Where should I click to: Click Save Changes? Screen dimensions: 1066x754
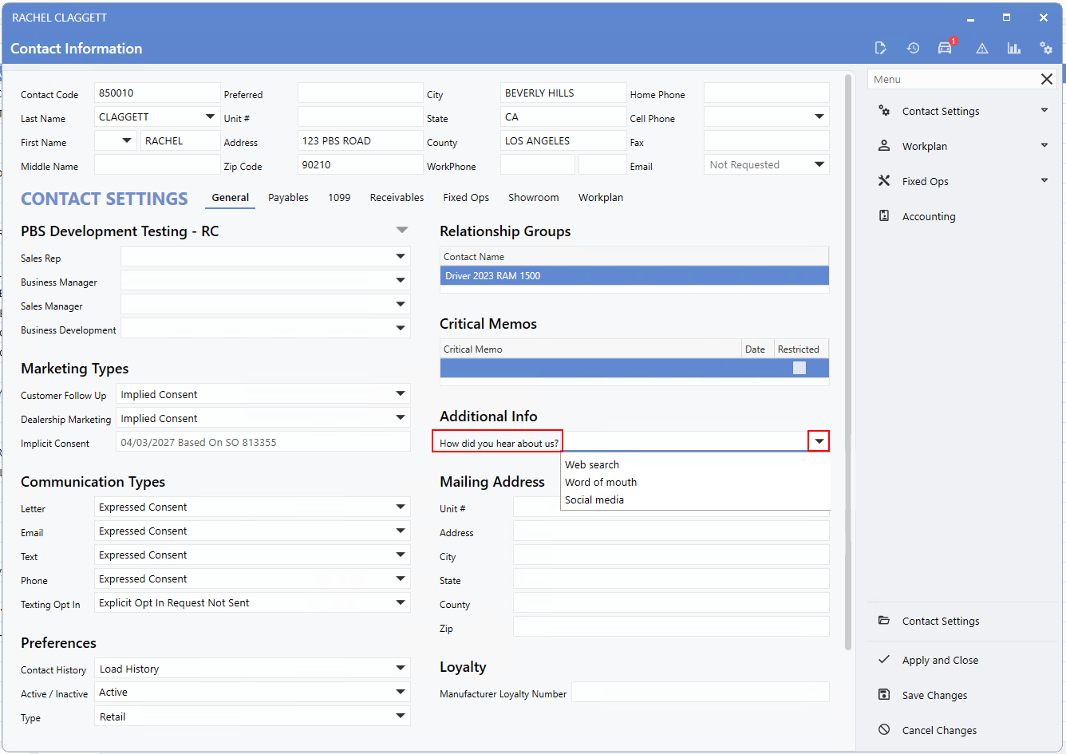(x=934, y=695)
